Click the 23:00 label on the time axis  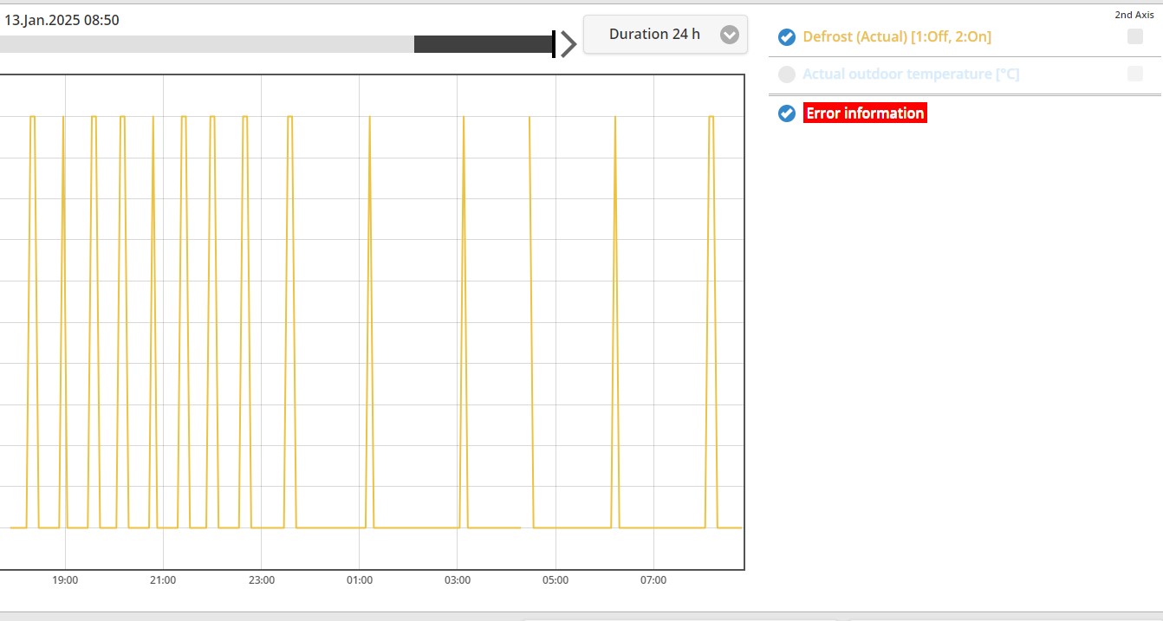pyautogui.click(x=261, y=580)
